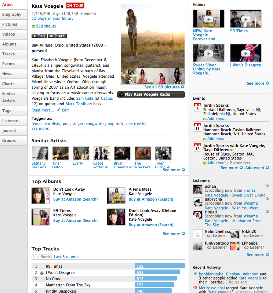Viewport: 273px width, 293px height.
Task: Open pchan_ listener avatar
Action: point(197,190)
